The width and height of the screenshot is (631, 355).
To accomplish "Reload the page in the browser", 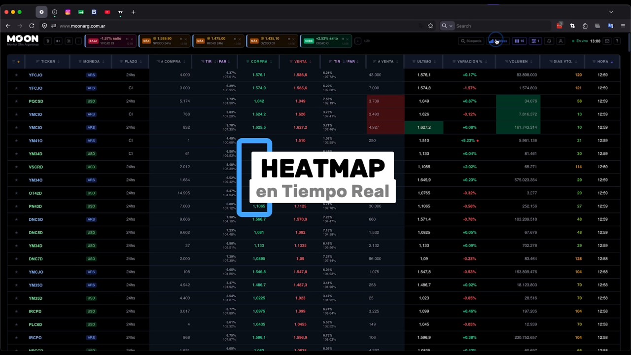I will point(32,26).
